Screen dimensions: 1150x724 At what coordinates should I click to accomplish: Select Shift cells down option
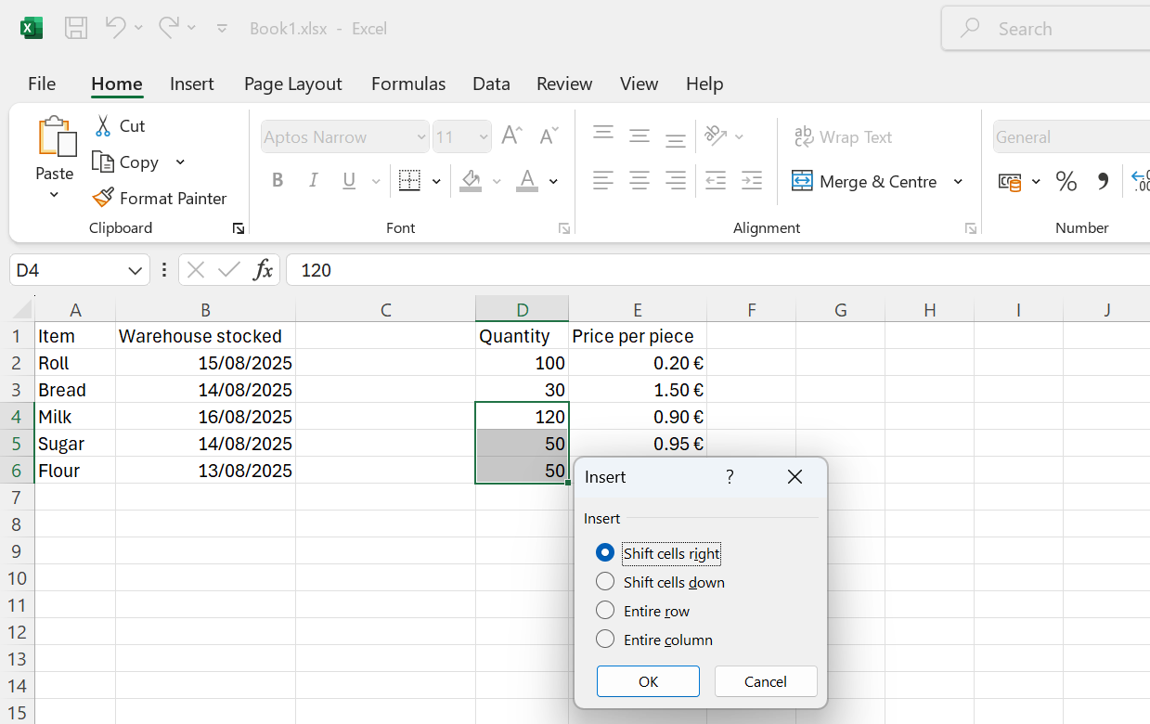coord(660,582)
